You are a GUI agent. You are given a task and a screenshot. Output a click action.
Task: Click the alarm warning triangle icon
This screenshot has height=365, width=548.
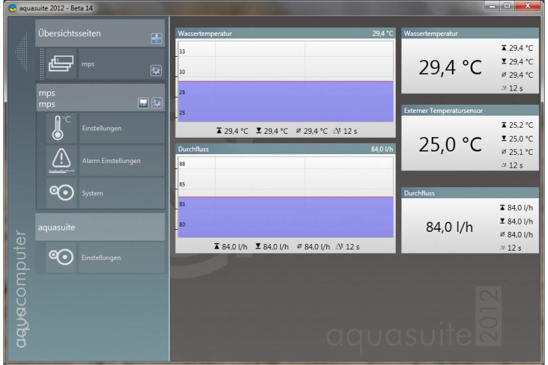point(61,160)
